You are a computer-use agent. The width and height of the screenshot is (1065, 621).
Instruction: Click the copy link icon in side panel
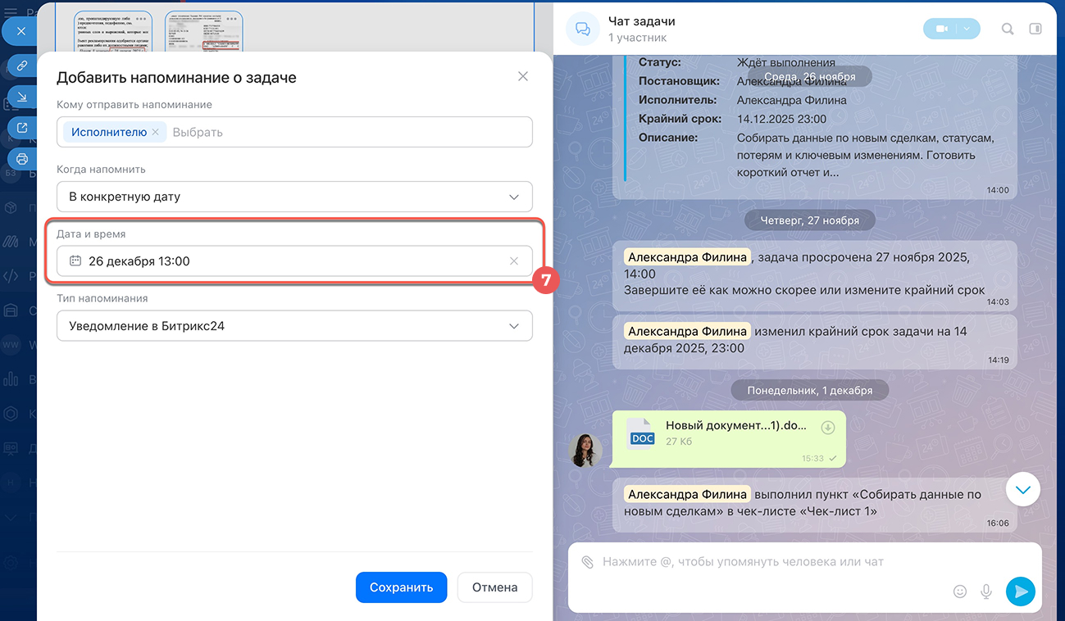point(22,65)
